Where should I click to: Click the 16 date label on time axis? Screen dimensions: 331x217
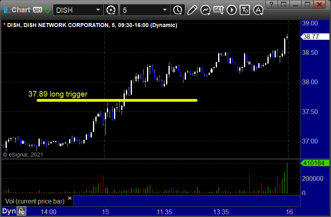coord(289,212)
